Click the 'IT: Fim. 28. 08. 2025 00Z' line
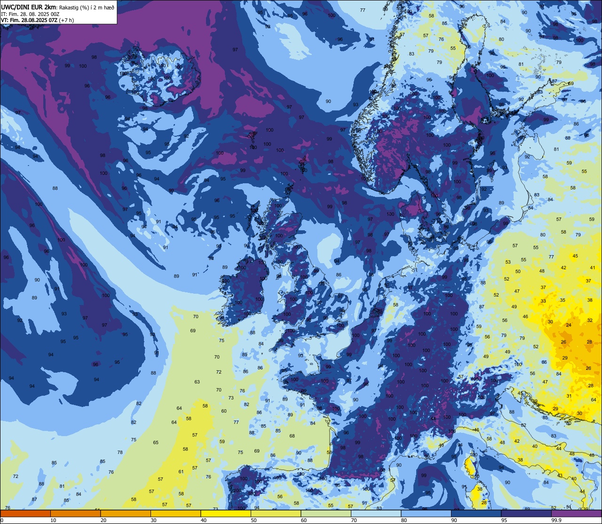The image size is (602, 524). click(x=30, y=14)
